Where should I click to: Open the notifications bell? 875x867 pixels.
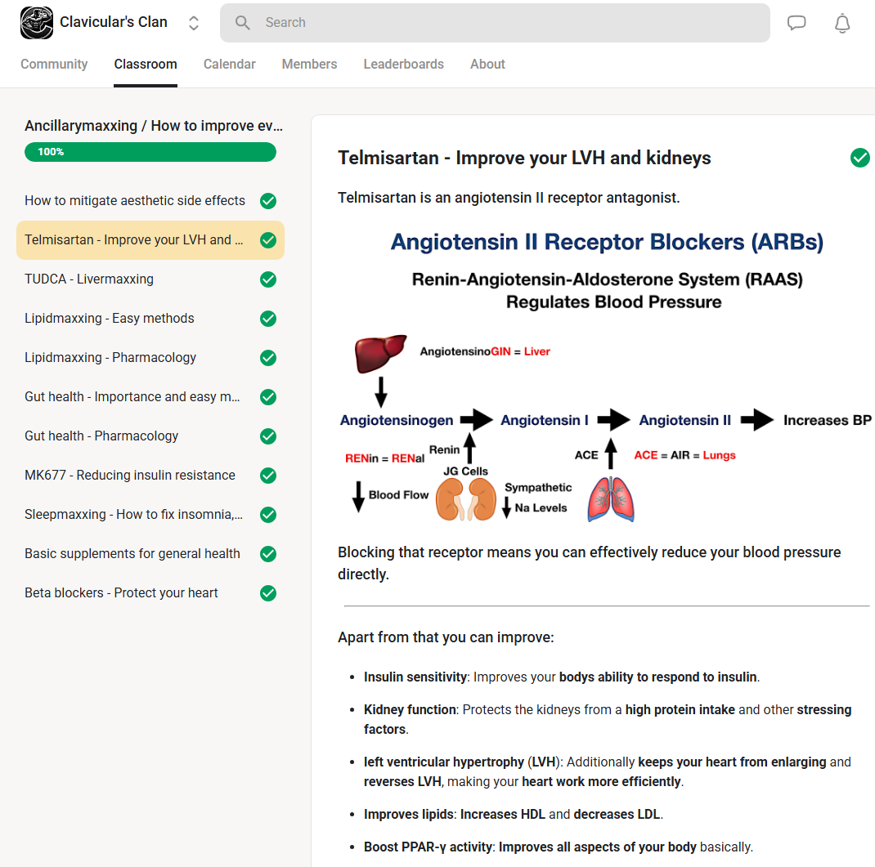(842, 23)
